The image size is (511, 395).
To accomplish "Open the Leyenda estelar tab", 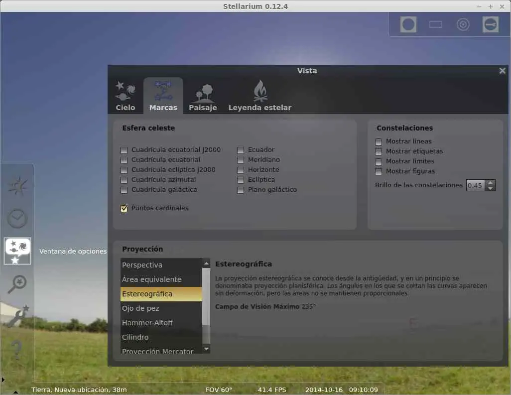I will (x=260, y=96).
